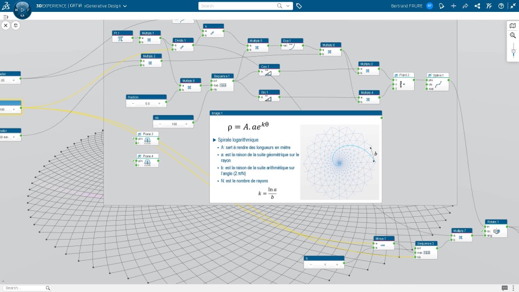
Task: Increase the nb value with plus
Action: [187, 124]
